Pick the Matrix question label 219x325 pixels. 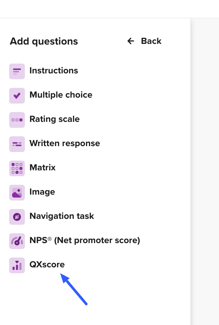click(42, 167)
